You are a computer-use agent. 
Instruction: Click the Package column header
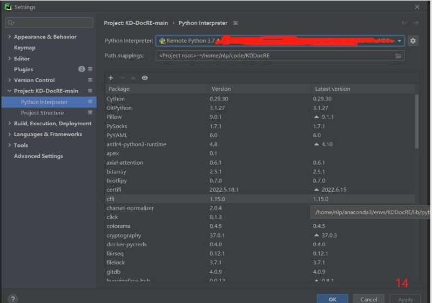[x=157, y=89]
